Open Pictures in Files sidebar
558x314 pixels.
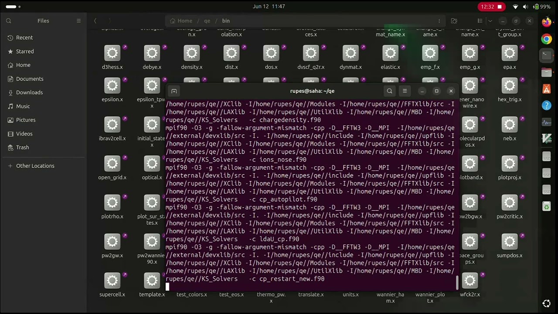pos(43,120)
